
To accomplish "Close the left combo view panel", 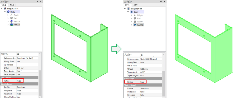I will click(41, 2).
